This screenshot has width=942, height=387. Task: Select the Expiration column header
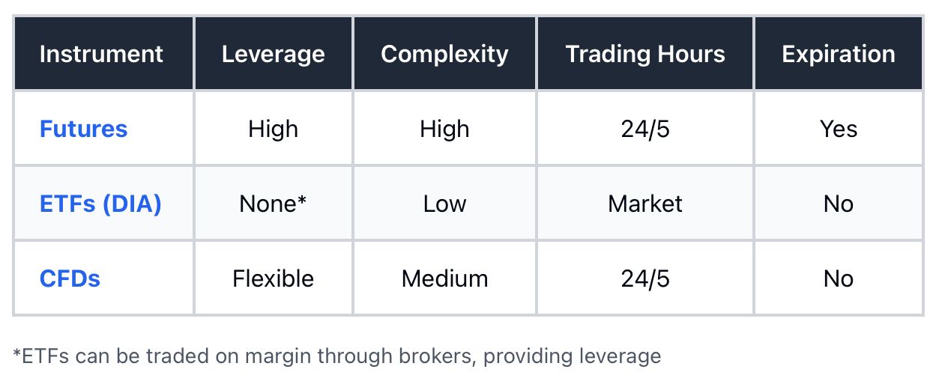tap(839, 54)
